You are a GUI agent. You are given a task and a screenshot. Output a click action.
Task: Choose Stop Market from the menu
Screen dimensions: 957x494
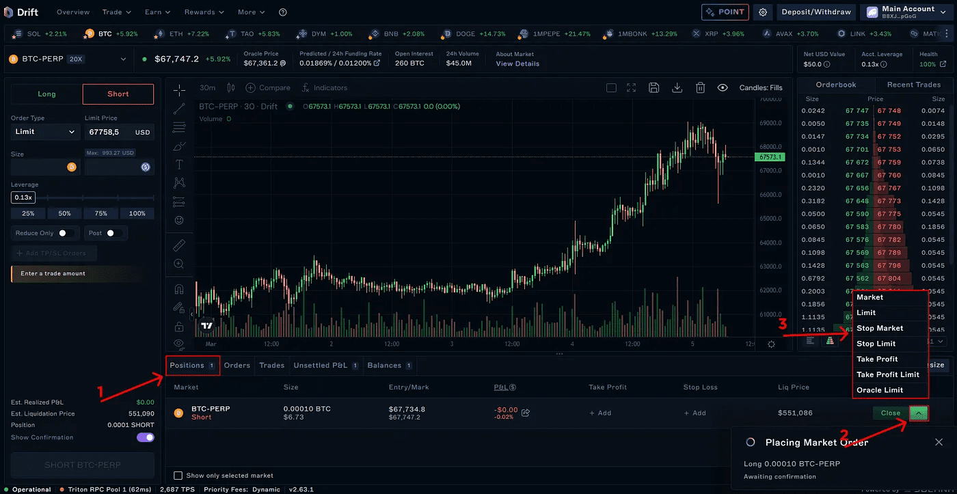tap(880, 329)
